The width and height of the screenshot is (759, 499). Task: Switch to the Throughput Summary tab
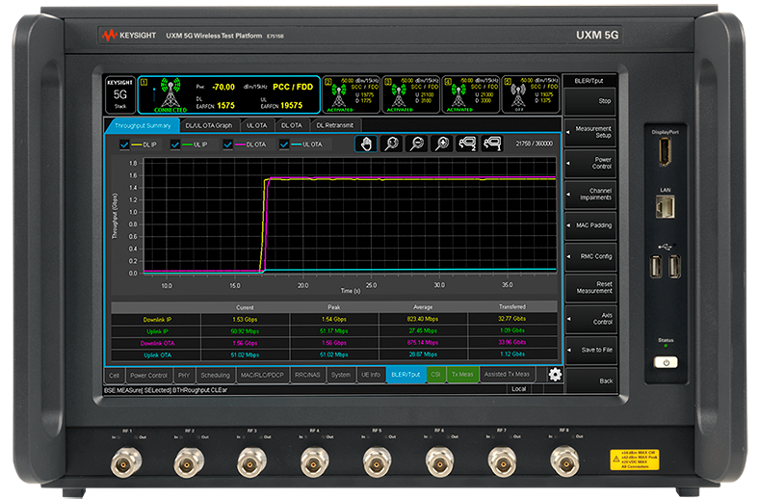143,126
